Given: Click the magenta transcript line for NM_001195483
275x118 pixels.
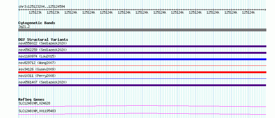Looking at the screenshot, I should (142, 114).
